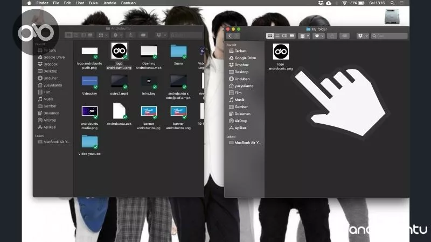This screenshot has width=431, height=242.
Task: Open Dokumen in My folder sidebar
Action: [240, 114]
